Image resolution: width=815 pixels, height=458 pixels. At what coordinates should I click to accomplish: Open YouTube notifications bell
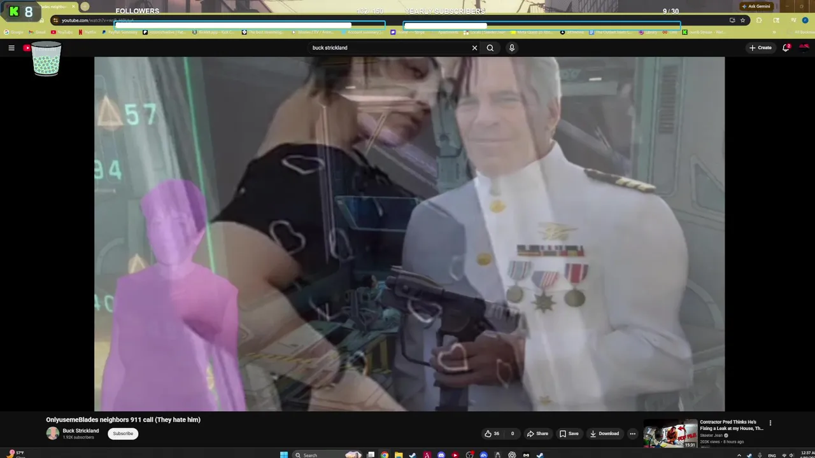point(786,48)
